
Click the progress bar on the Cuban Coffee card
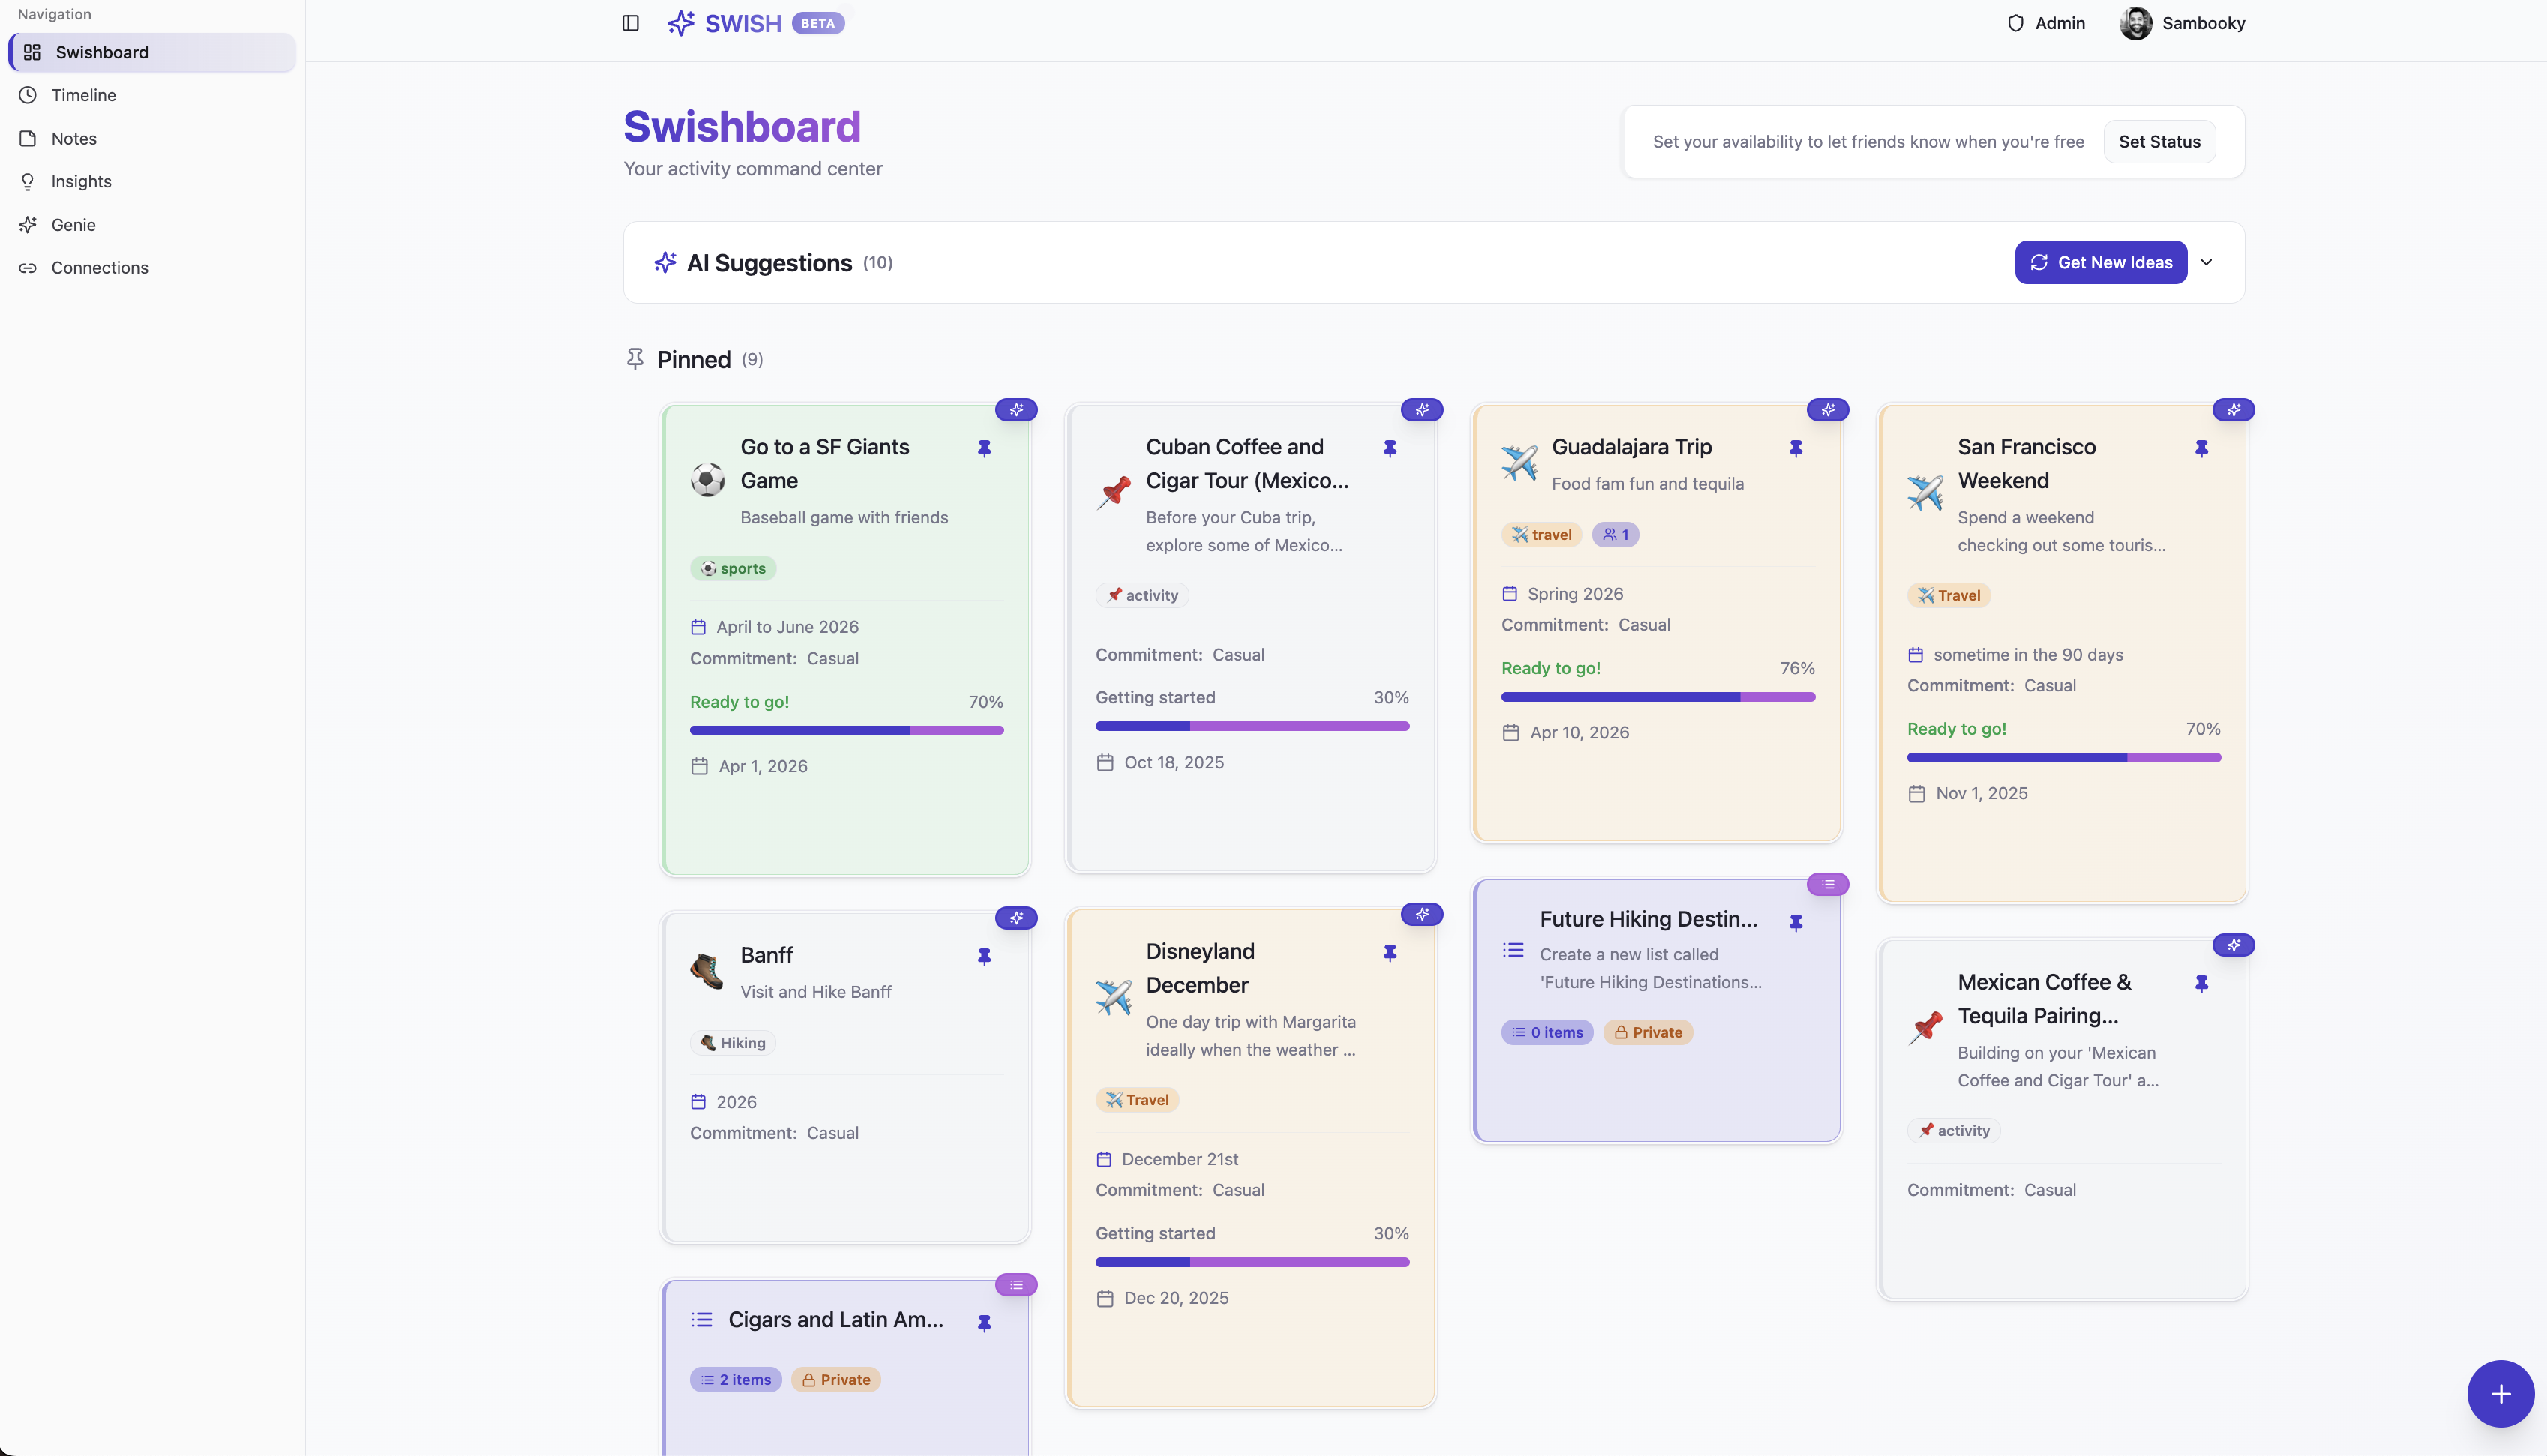(x=1251, y=726)
